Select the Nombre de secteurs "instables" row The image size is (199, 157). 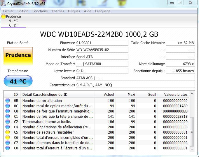click(97, 132)
